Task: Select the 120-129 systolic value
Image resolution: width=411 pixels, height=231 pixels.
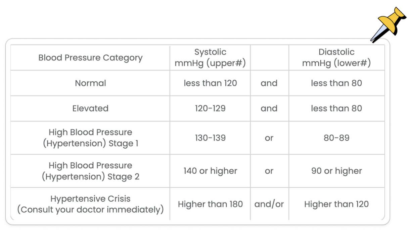Action: click(x=210, y=108)
